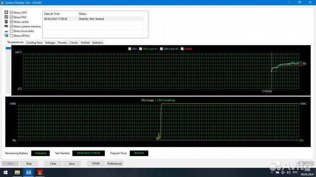
Task: Click the red flame taskbar icon
Action: [x=40, y=172]
